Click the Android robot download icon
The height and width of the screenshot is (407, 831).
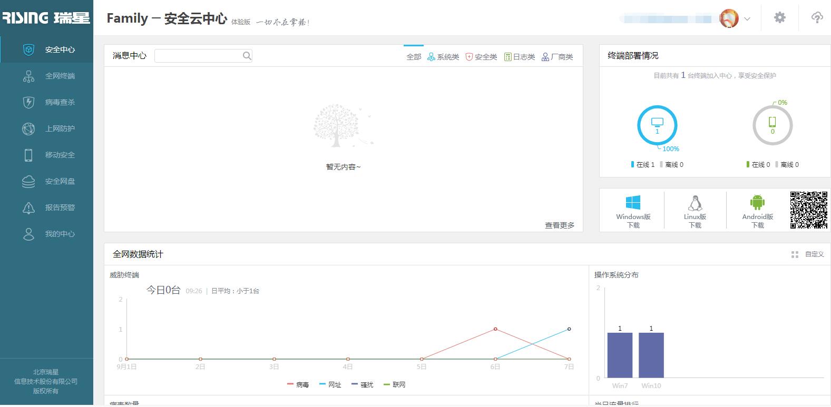[x=757, y=202]
